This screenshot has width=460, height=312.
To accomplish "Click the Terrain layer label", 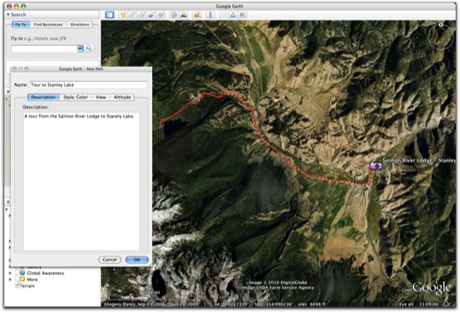I will pos(27,285).
